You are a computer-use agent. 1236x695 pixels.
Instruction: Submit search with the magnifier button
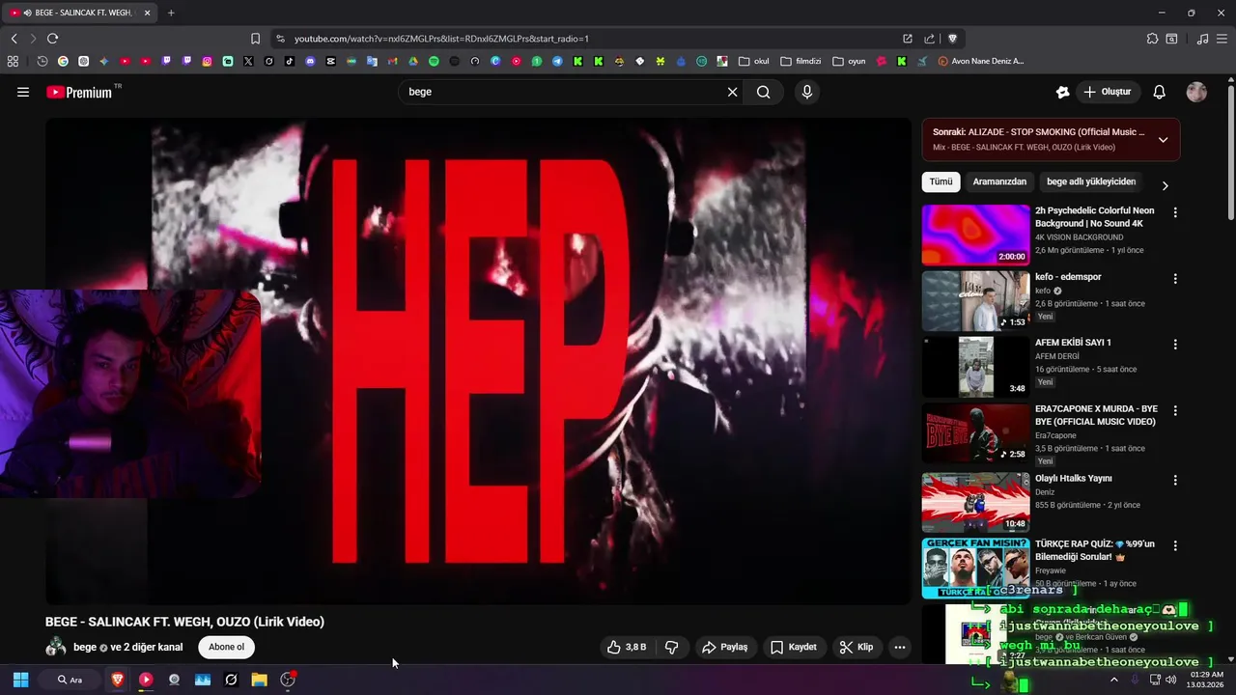coord(764,92)
